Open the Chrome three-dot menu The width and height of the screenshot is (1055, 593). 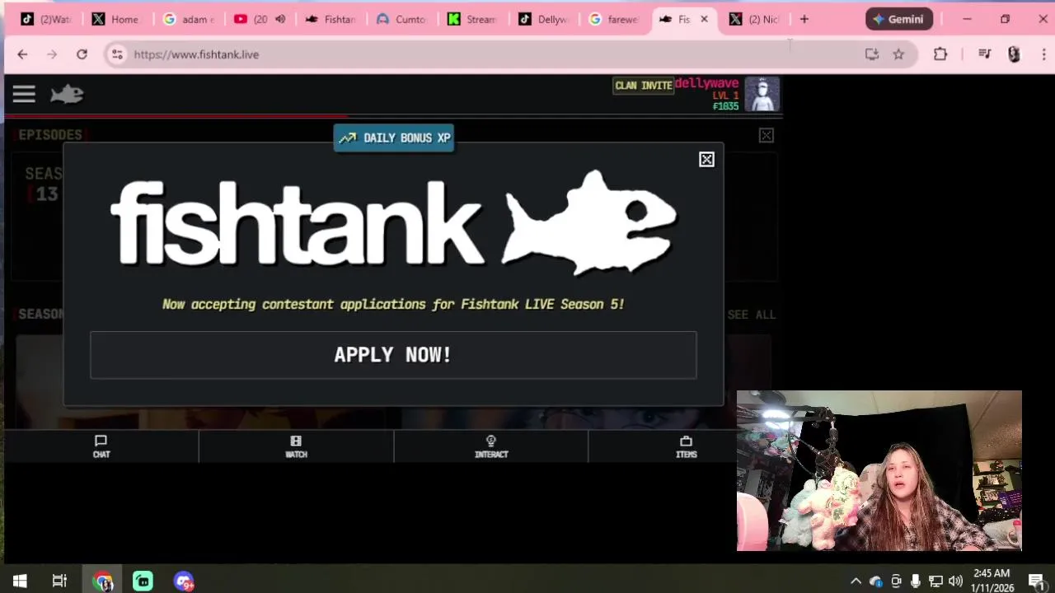click(x=1043, y=54)
